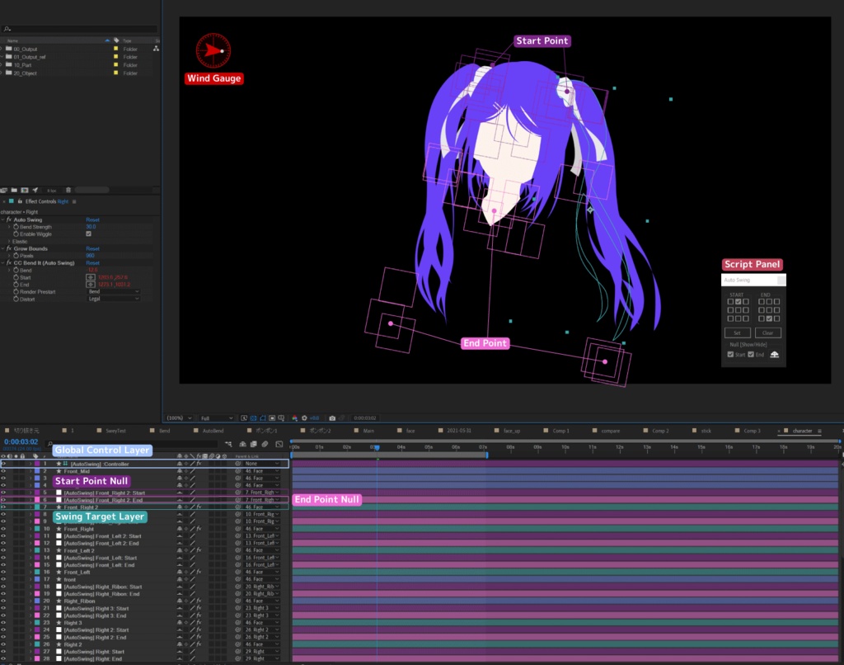Screen dimensions: 844x665
Task: Click the Set button in script panel
Action: [x=738, y=332]
